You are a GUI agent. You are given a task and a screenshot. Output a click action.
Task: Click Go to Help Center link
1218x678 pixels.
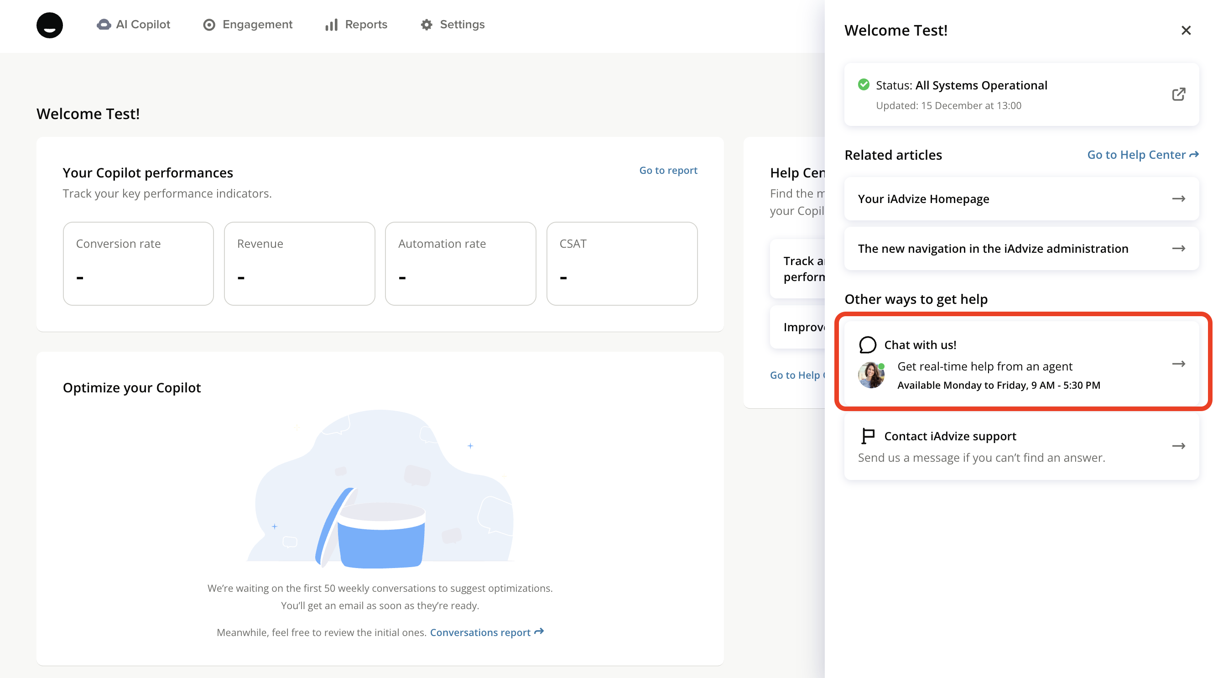(1142, 155)
